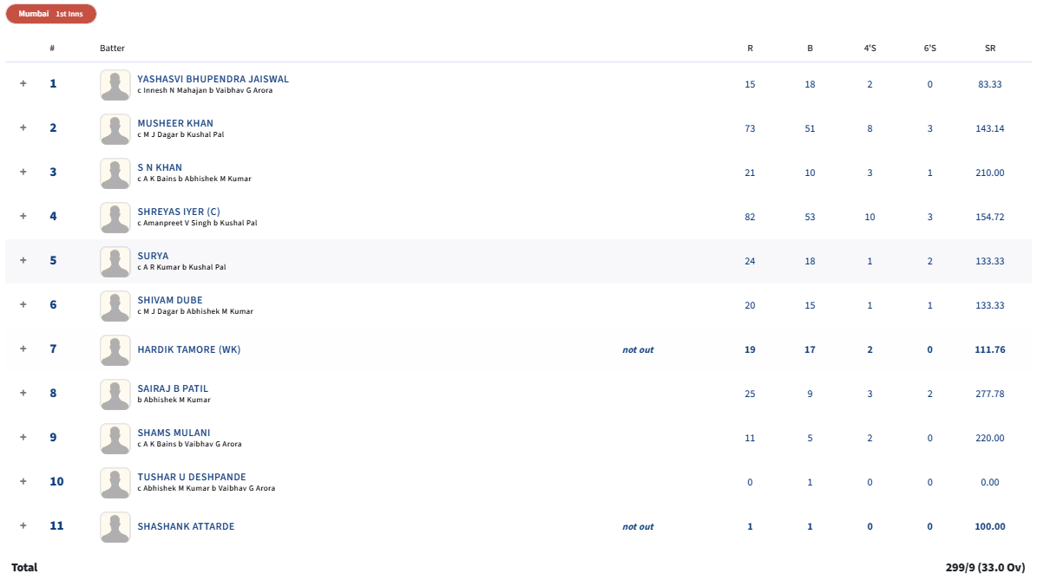This screenshot has height=580, width=1037.
Task: Open the Hardik Tamore (WK) name link
Action: (188, 349)
